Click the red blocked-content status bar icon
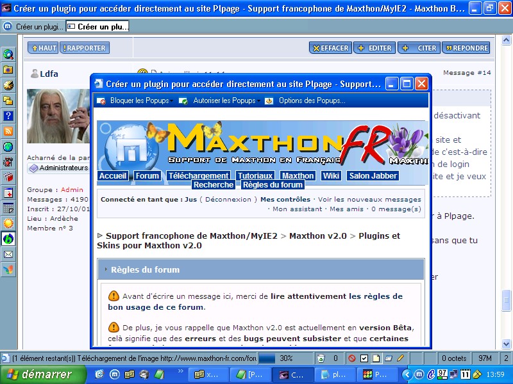The width and height of the screenshot is (513, 384). 352,358
